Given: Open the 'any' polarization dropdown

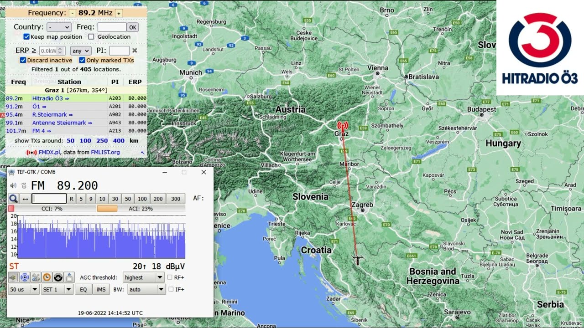Looking at the screenshot, I should coord(80,51).
